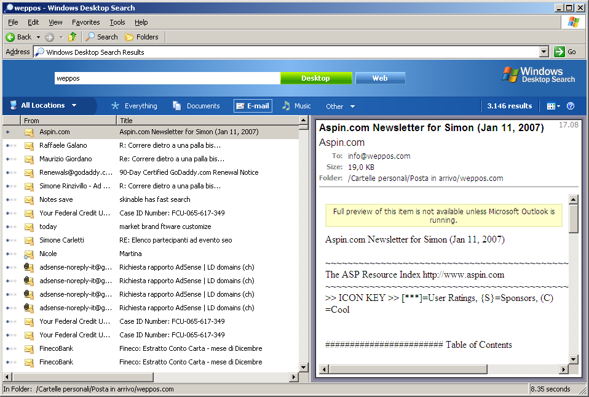
Task: Click the Up folder icon
Action: [72, 37]
